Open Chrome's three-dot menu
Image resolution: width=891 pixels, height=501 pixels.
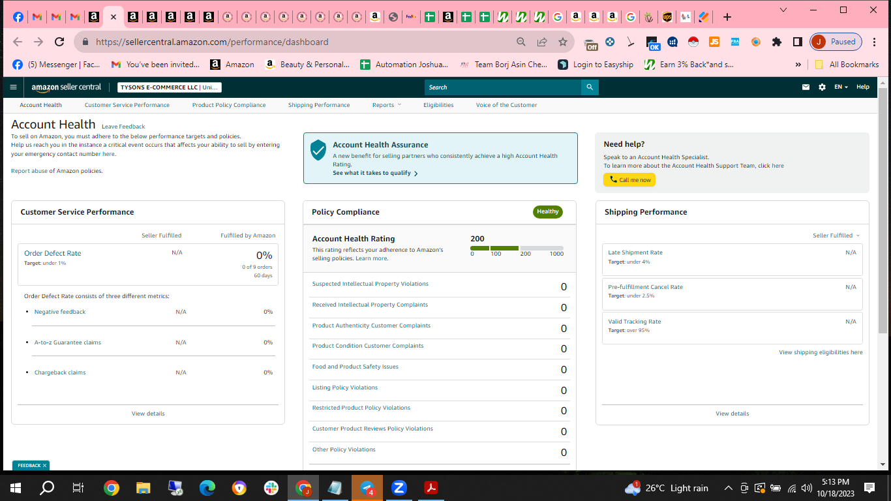point(876,42)
